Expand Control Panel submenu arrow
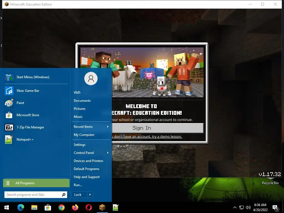The height and width of the screenshot is (213, 284). coord(108,153)
